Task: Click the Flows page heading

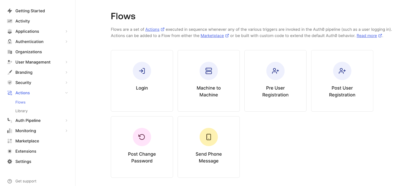Action: 123,16
